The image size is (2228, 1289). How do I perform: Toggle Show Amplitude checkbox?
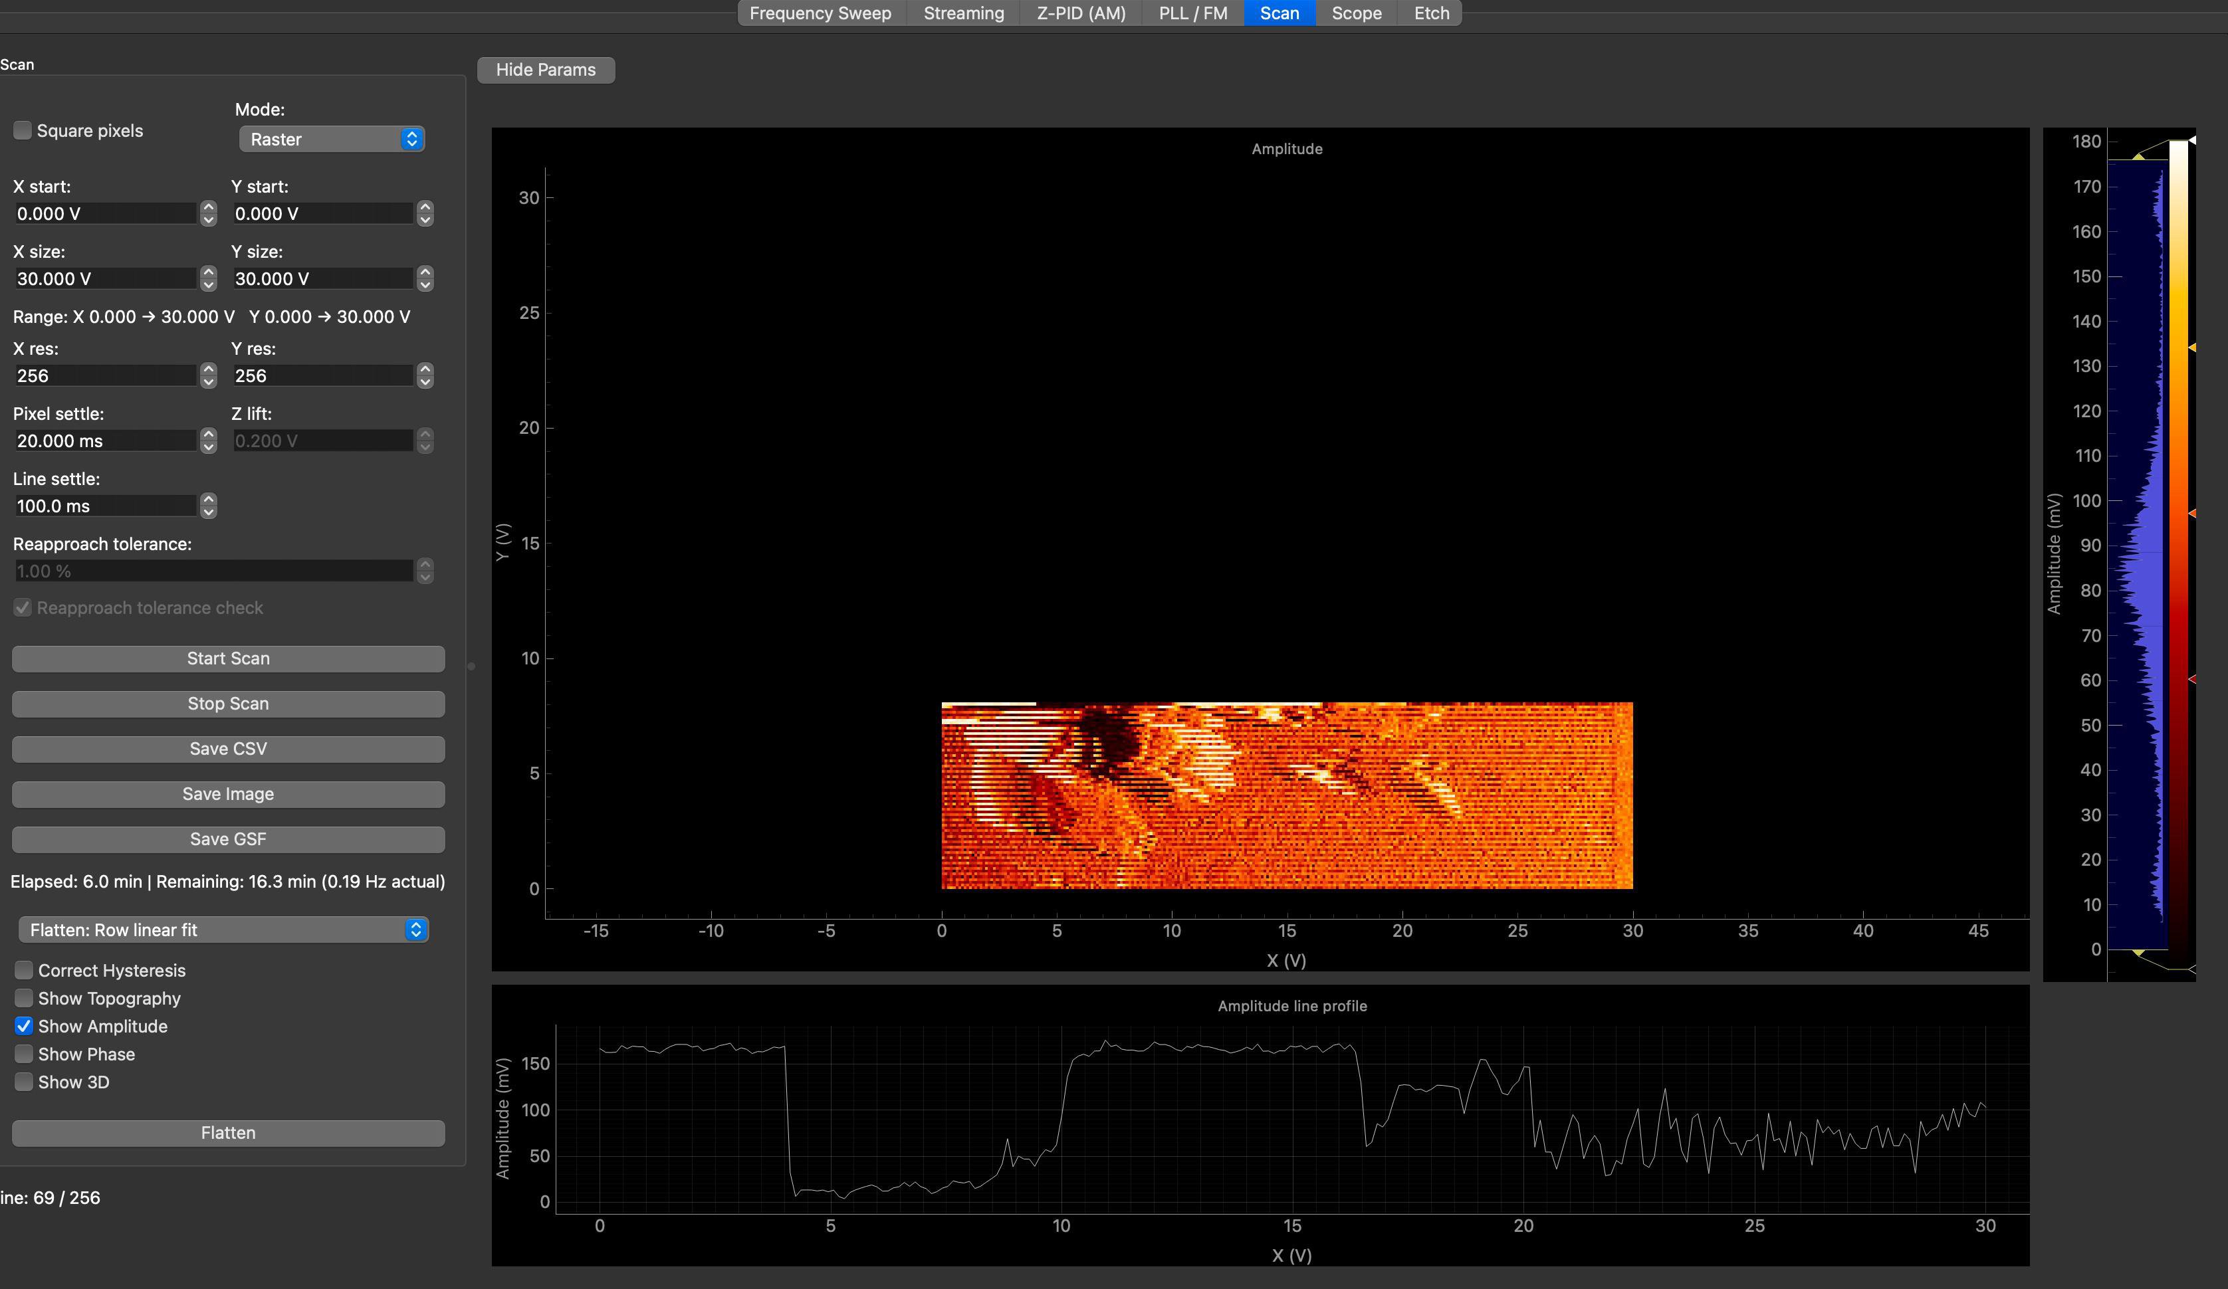24,1025
